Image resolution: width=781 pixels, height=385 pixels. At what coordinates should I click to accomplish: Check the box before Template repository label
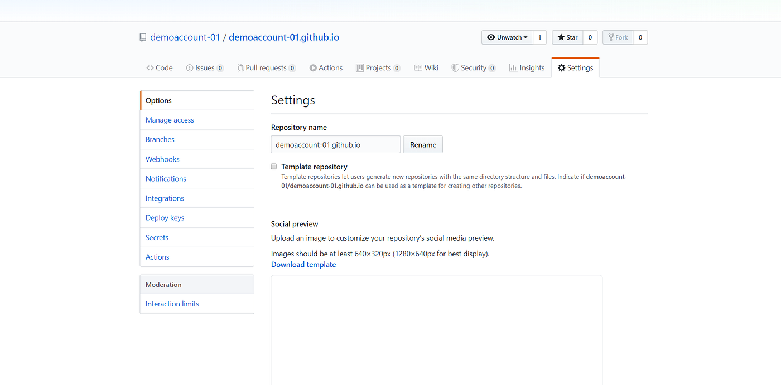[x=273, y=166]
